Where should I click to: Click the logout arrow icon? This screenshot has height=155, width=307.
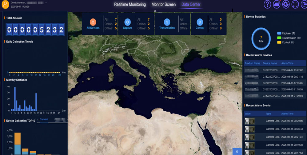click(x=304, y=5)
